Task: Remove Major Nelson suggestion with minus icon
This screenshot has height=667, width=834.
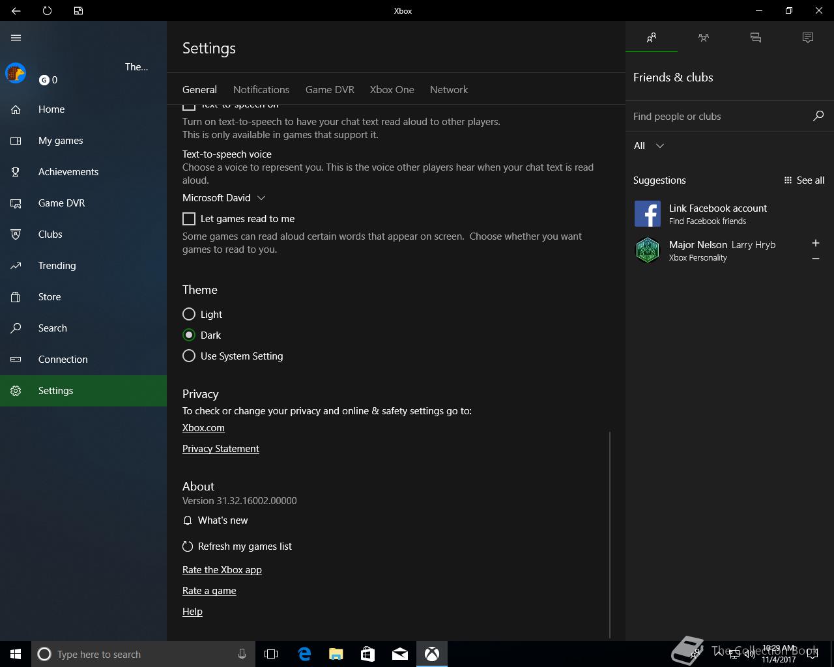Action: point(816,259)
